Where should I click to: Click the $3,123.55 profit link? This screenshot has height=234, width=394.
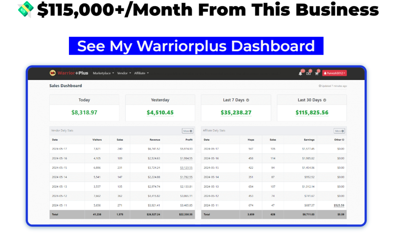(x=186, y=168)
